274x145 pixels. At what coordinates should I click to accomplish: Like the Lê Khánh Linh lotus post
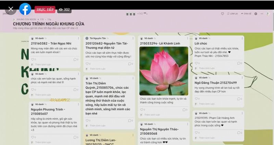click(x=141, y=110)
